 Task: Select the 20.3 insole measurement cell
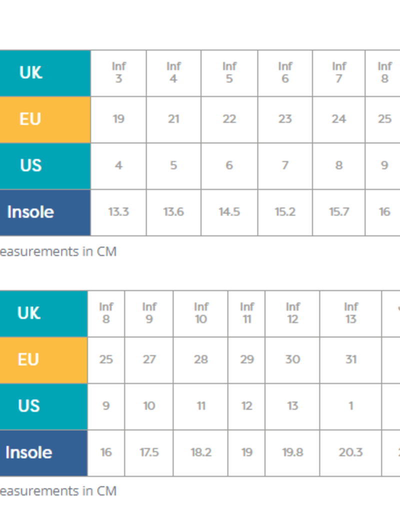point(350,452)
